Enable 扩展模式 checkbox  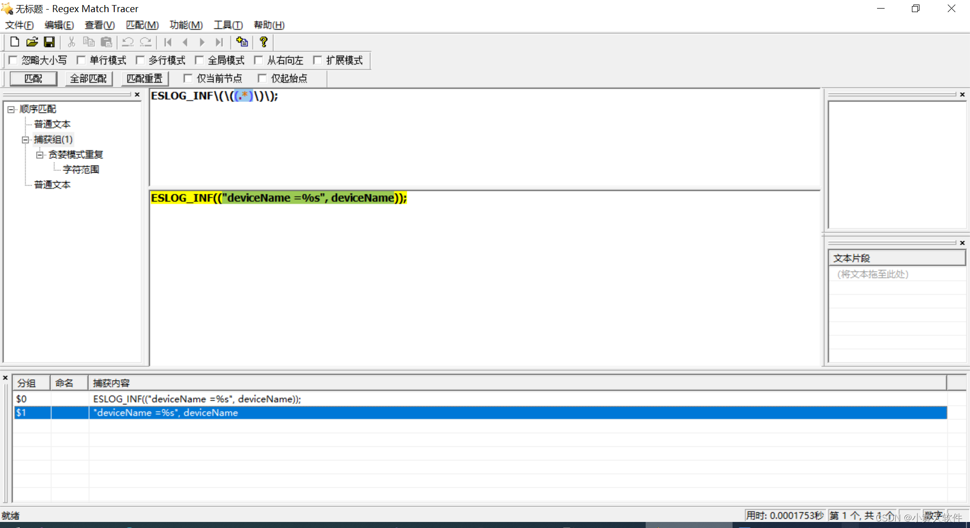(x=317, y=60)
